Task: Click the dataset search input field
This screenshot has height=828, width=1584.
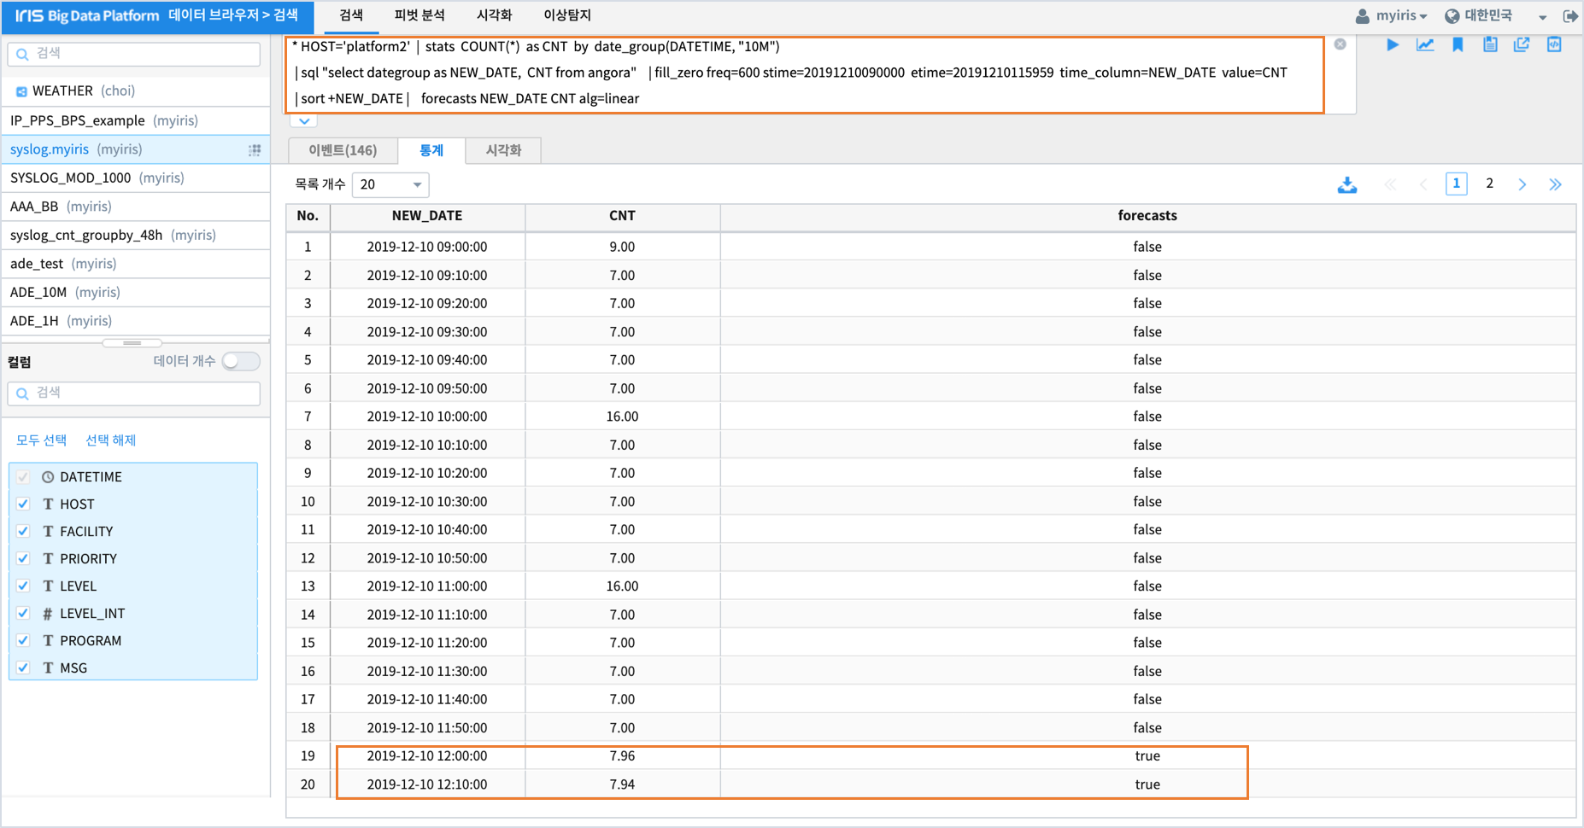Action: point(134,54)
